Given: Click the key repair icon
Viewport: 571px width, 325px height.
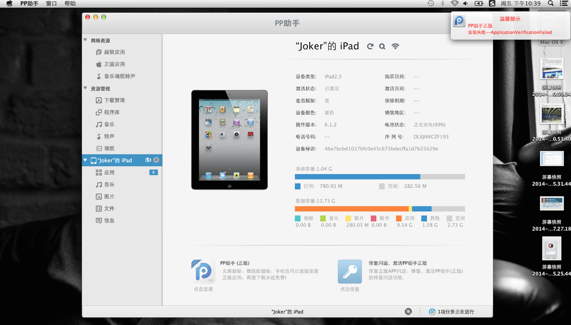Looking at the screenshot, I should click(350, 271).
